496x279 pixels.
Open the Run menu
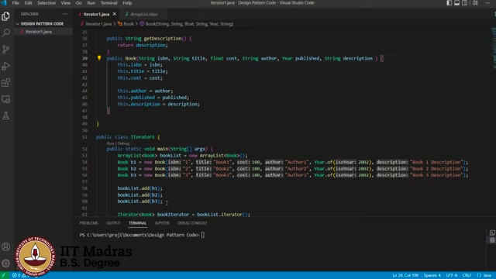click(x=91, y=3)
